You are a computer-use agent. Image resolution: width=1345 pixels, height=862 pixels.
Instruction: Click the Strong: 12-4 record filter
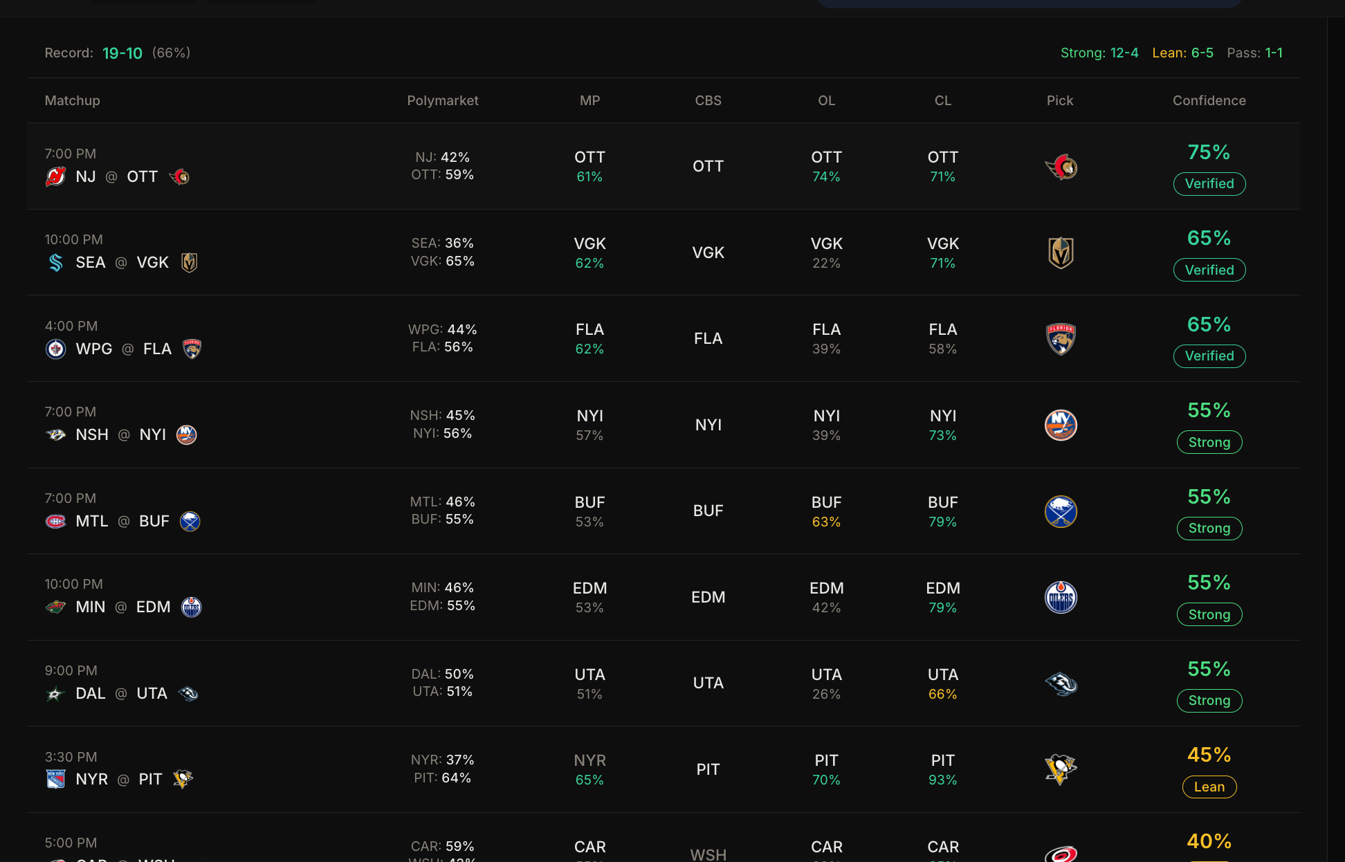(1099, 53)
